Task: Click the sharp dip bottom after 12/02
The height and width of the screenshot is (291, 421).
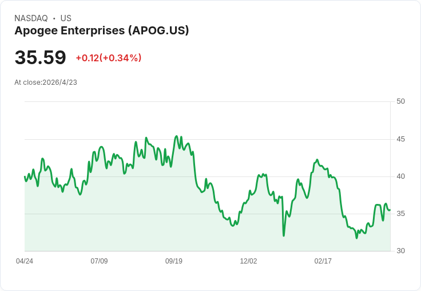Action: pyautogui.click(x=284, y=235)
